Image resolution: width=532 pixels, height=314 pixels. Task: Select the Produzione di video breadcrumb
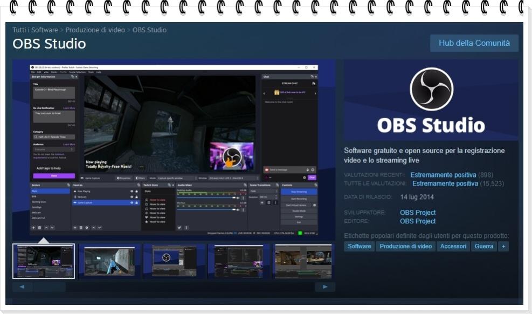coord(95,30)
